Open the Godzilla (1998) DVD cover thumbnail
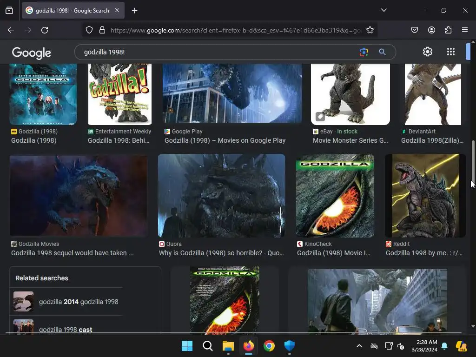The height and width of the screenshot is (357, 476). coord(43,94)
